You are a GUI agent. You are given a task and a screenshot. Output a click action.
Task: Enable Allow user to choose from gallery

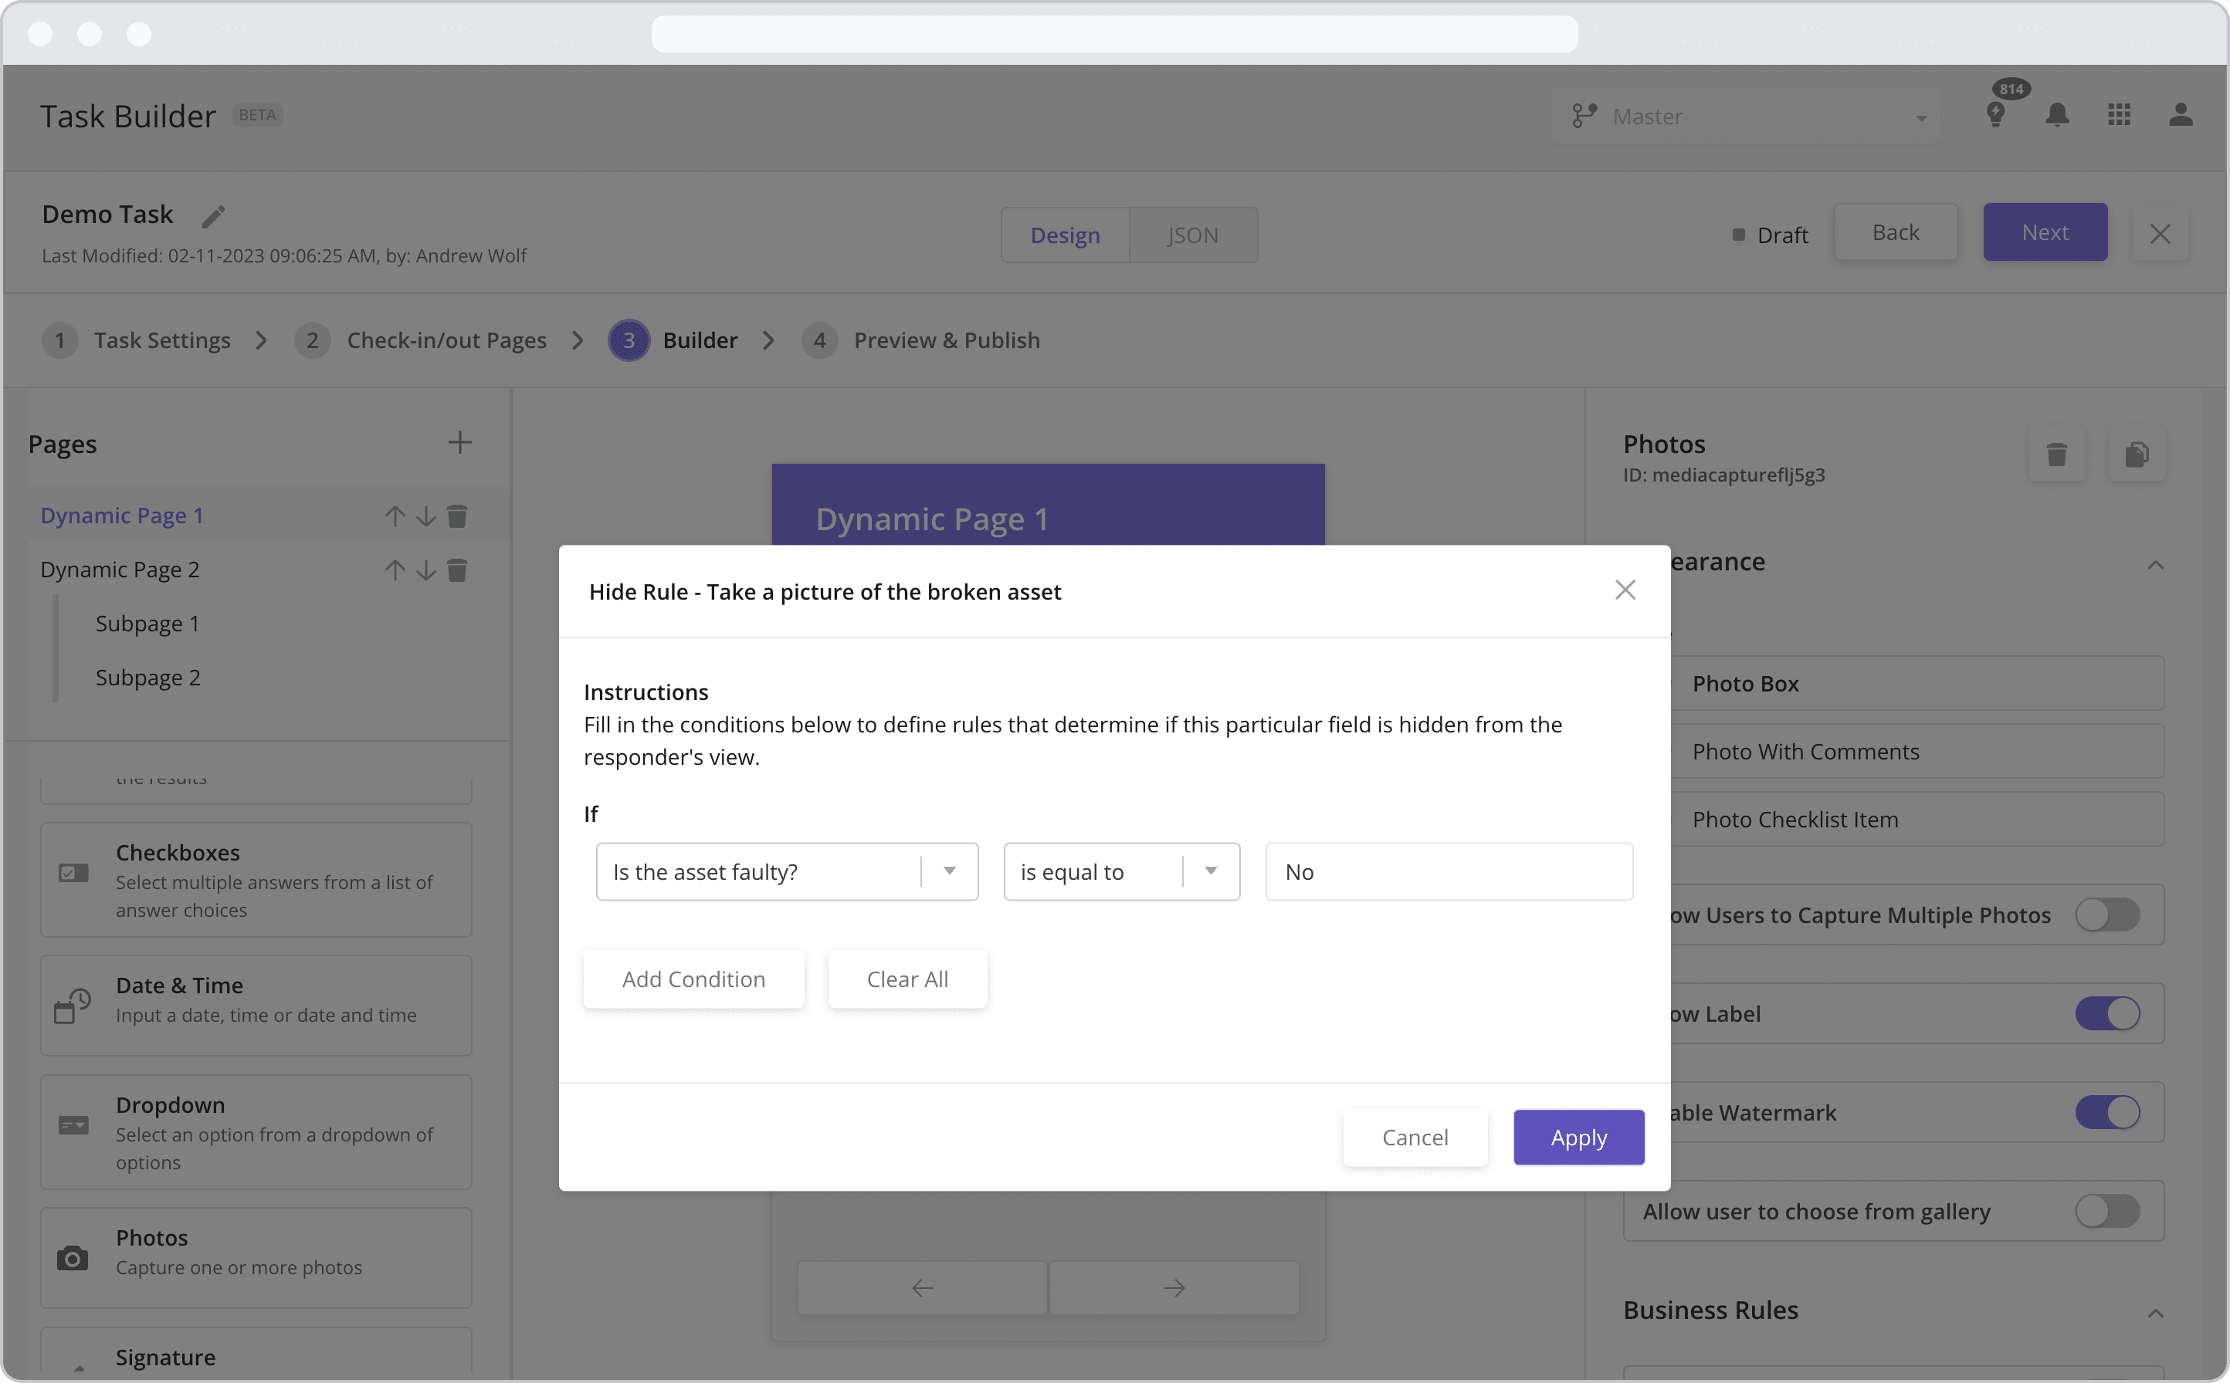(x=2106, y=1211)
